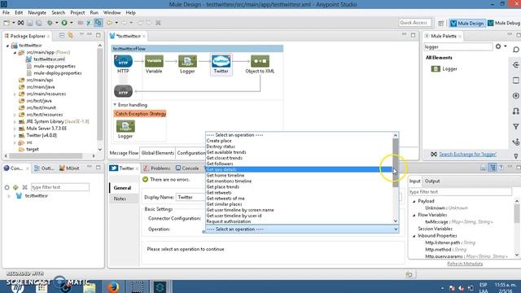Collapse all in Package Explorer

click(62, 36)
